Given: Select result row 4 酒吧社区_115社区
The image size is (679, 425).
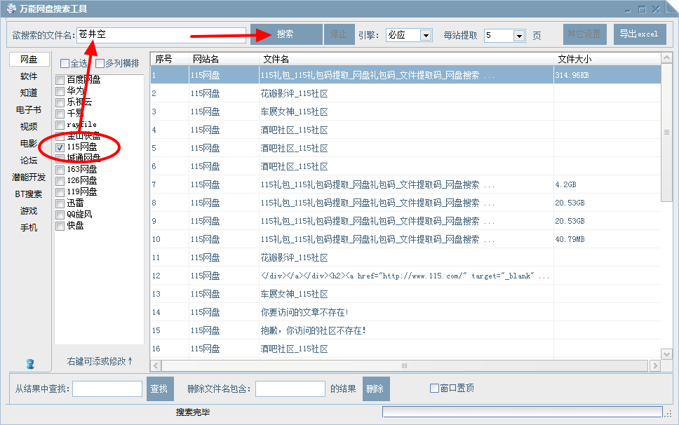Looking at the screenshot, I should click(405, 130).
